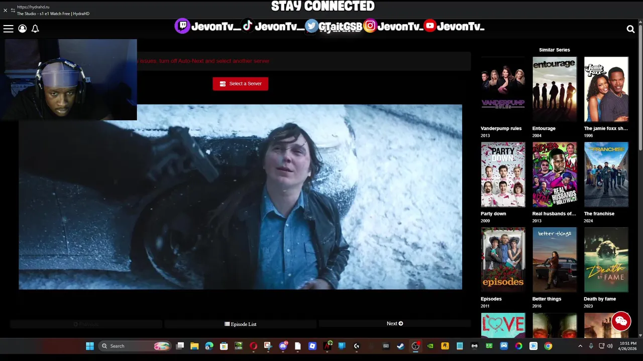Screen dimensions: 643x361
Task: Click the 'Better things' title text
Action: (547, 299)
